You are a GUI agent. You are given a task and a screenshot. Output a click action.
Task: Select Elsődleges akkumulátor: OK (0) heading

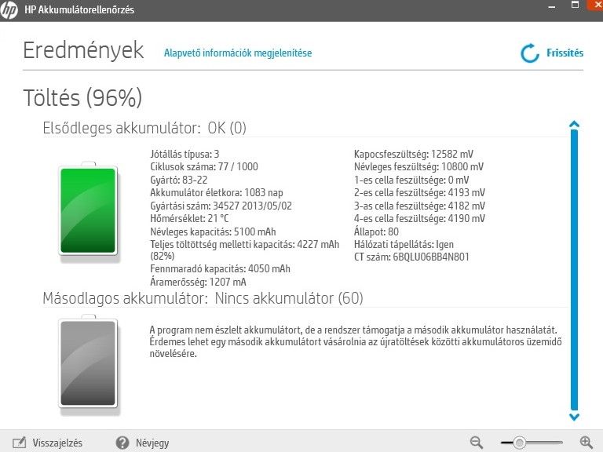pos(144,128)
